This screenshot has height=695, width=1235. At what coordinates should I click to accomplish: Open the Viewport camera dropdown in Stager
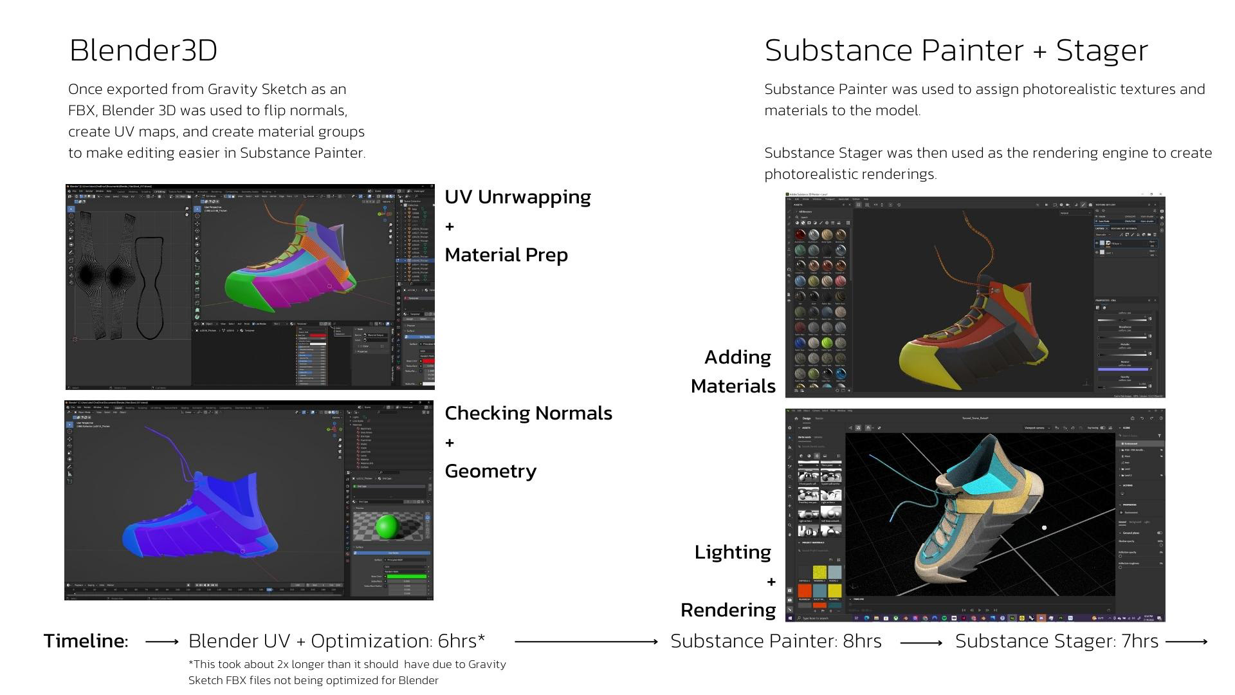click(1037, 428)
